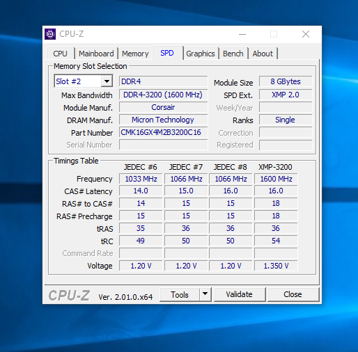
Task: Click the Micron Technology DRAM manufacturer field
Action: point(164,120)
